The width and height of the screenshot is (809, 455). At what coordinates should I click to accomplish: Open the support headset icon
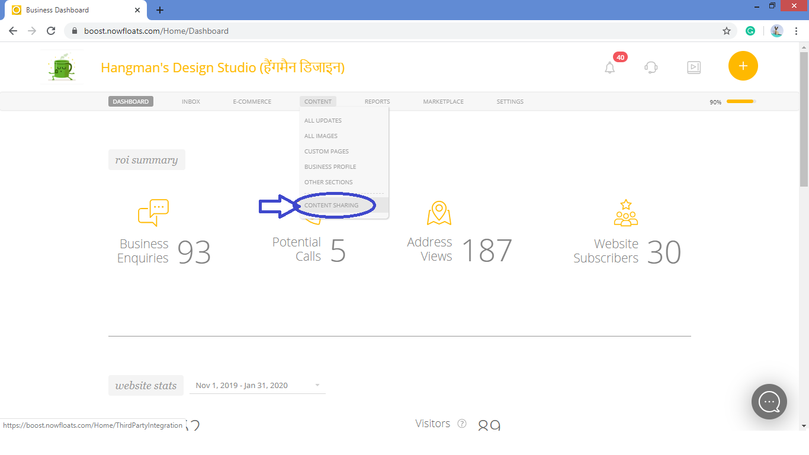(x=651, y=68)
